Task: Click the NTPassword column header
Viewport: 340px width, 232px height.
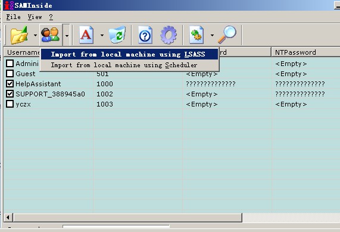Action: [x=305, y=52]
